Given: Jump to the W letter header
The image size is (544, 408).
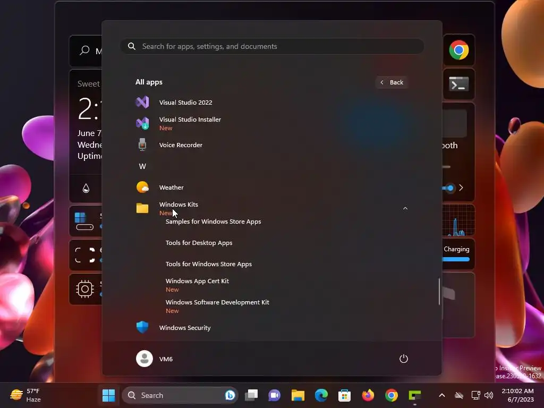Looking at the screenshot, I should 142,166.
